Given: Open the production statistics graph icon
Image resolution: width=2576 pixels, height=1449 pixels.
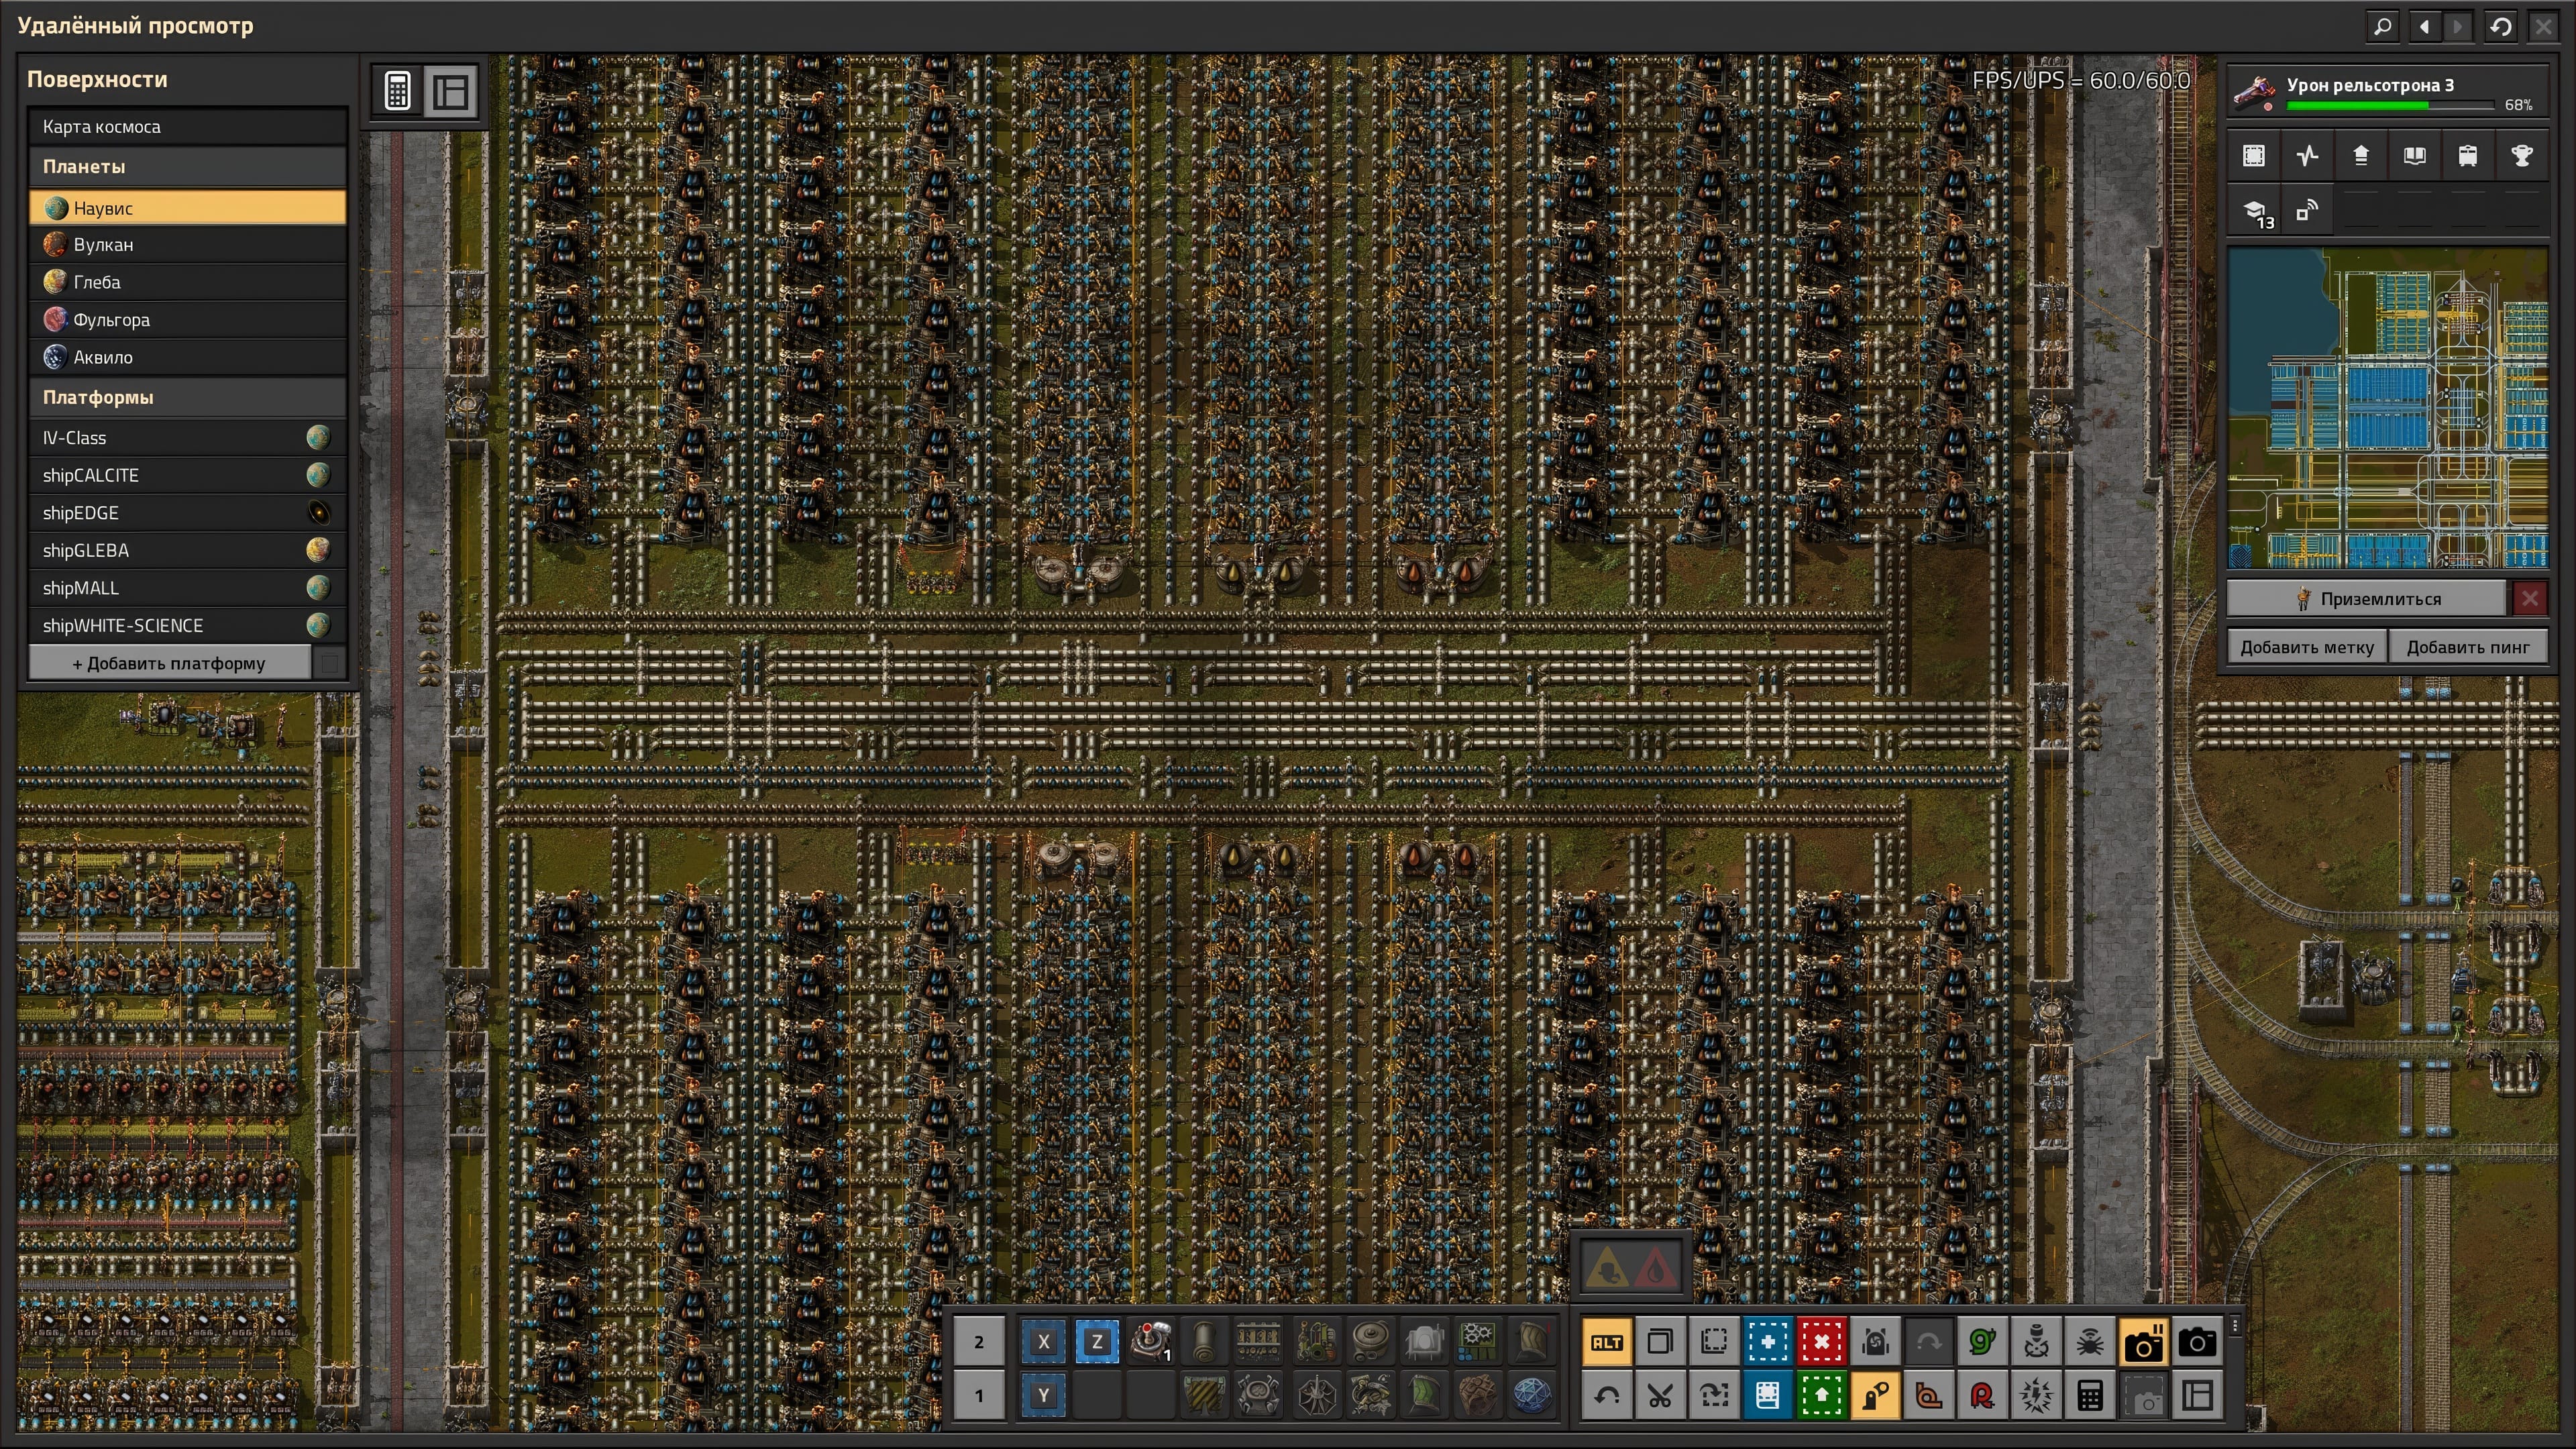Looking at the screenshot, I should tap(2307, 155).
